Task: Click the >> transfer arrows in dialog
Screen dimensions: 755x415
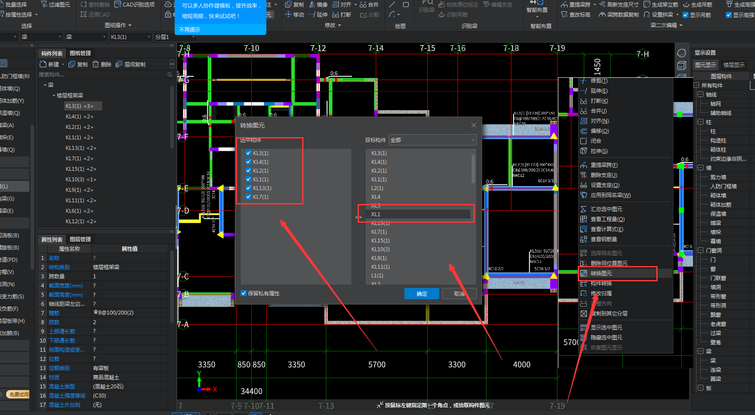Action: click(359, 217)
